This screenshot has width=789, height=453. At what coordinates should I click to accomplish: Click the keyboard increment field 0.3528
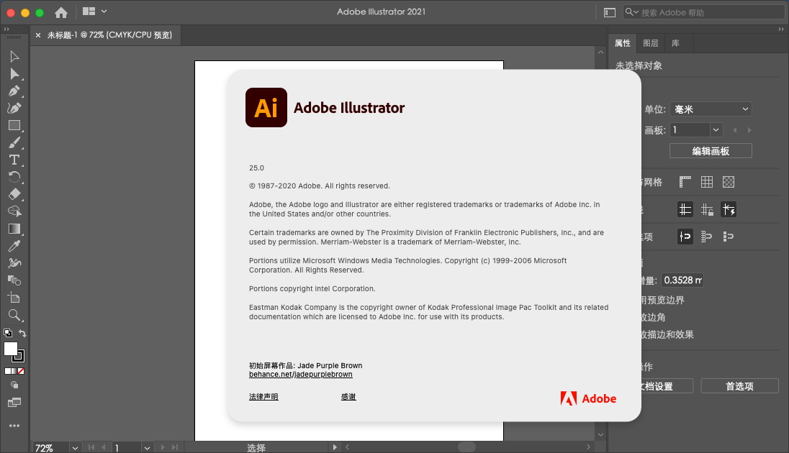(682, 280)
